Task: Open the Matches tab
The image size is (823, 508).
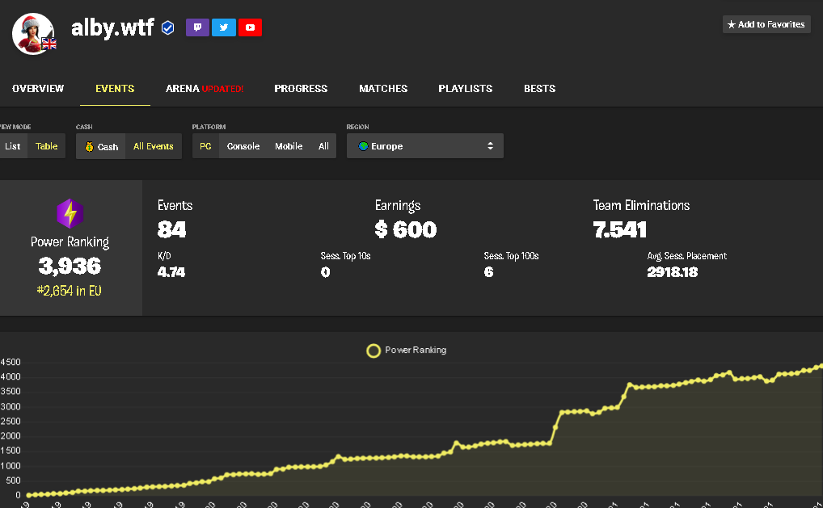Action: (383, 89)
